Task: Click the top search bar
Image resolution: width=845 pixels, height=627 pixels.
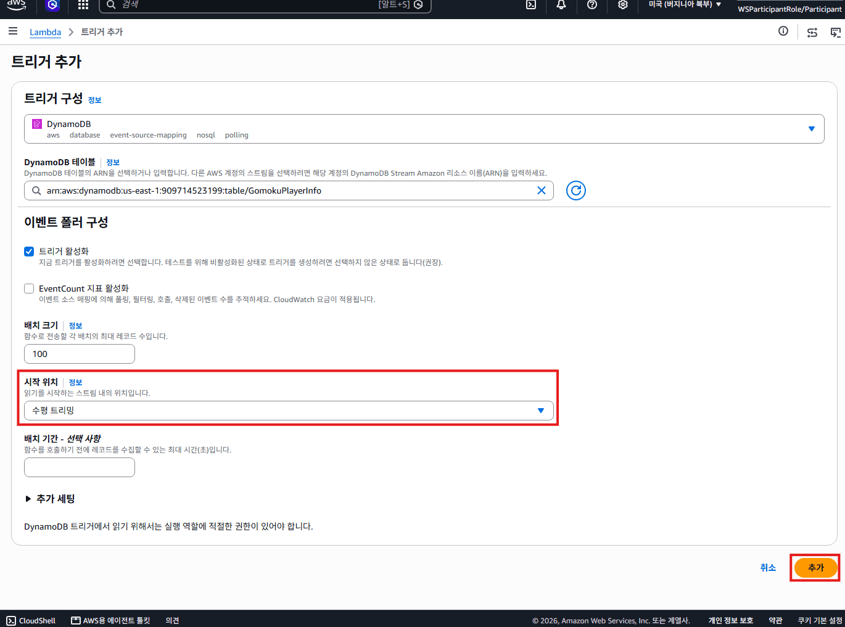Action: click(265, 5)
